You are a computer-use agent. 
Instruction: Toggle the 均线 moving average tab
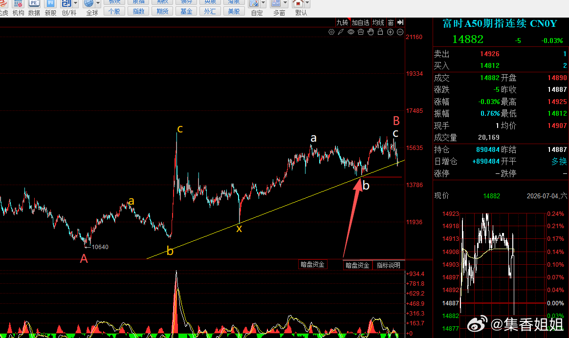pos(378,22)
